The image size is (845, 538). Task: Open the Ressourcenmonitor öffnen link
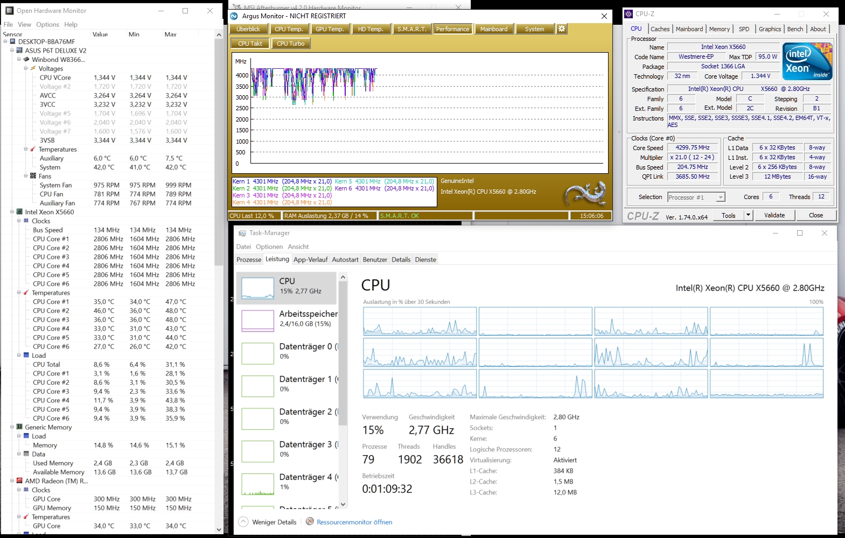354,522
